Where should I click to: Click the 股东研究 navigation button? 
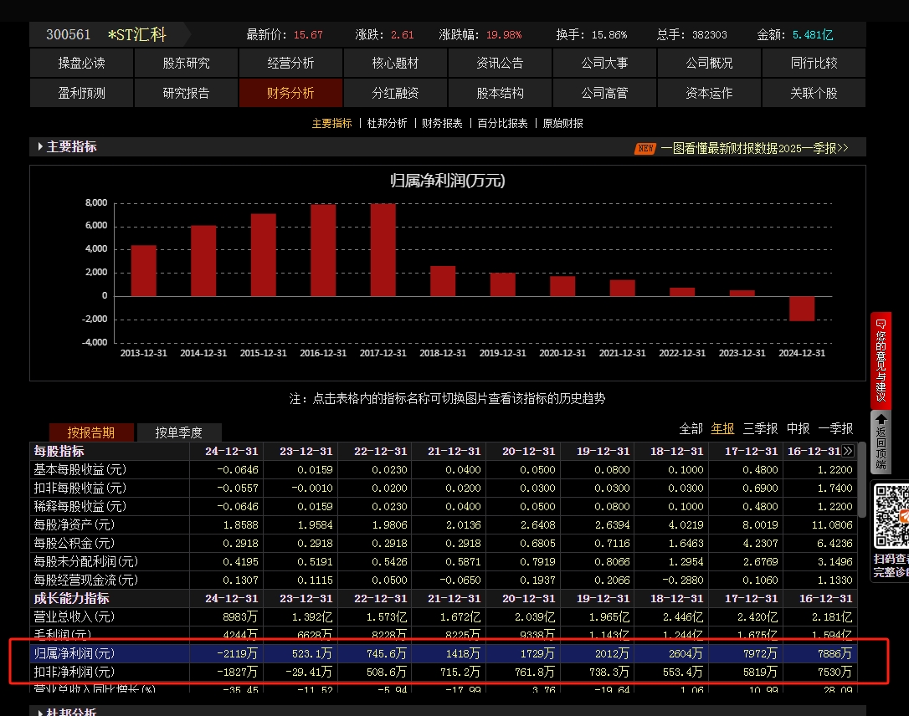(186, 63)
